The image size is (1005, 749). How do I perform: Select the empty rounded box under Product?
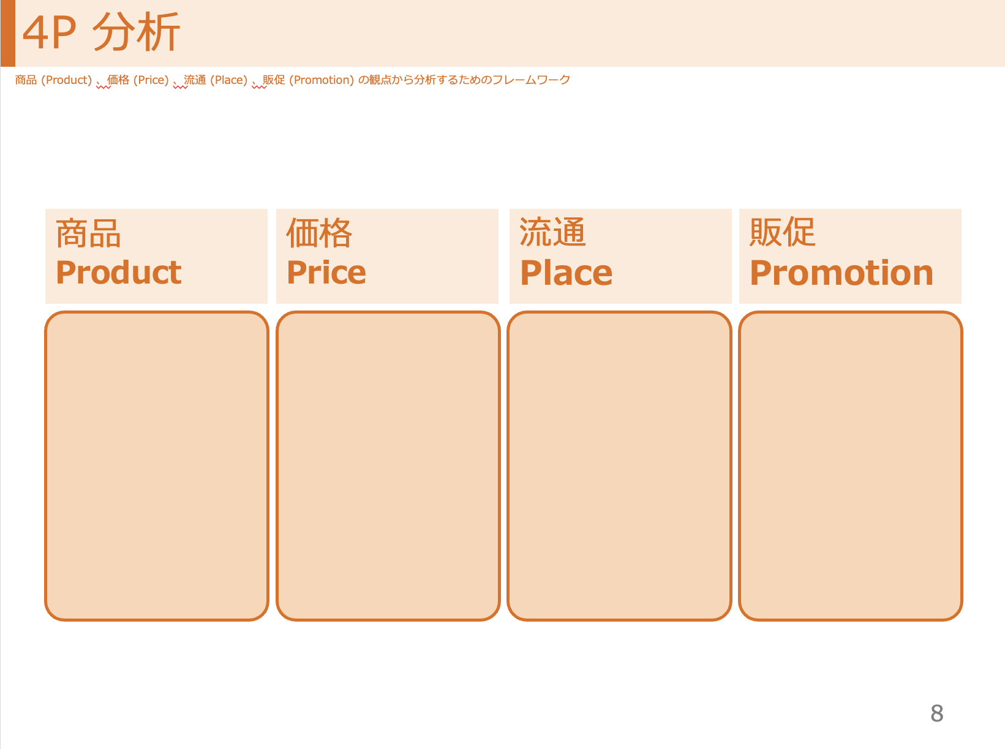(x=157, y=466)
